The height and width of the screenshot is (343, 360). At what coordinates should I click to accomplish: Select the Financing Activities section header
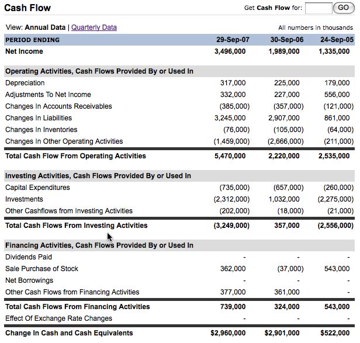[99, 245]
